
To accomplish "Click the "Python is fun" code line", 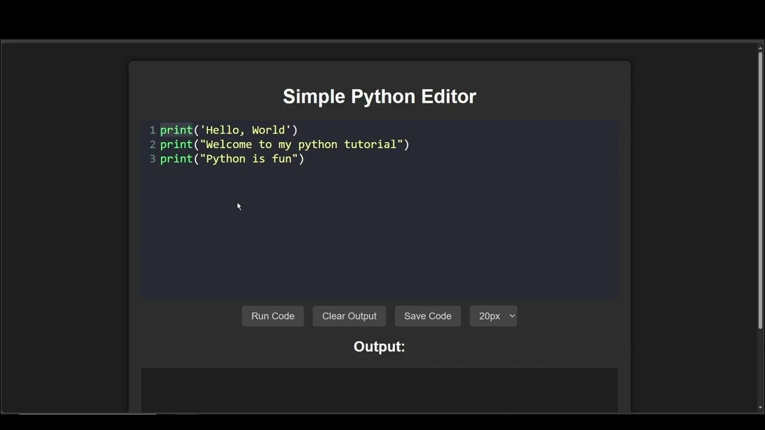I will coord(232,159).
